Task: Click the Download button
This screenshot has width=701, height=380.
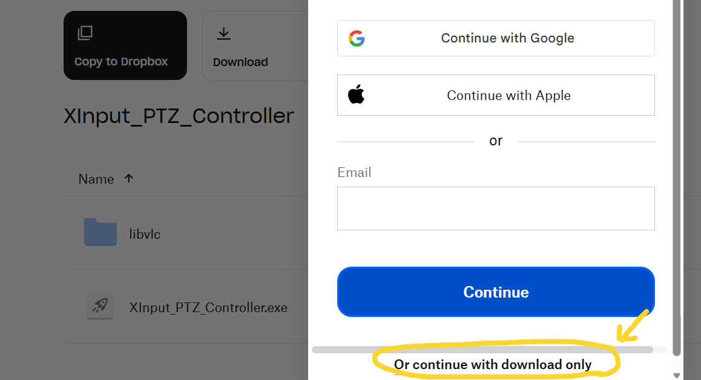Action: 240,45
